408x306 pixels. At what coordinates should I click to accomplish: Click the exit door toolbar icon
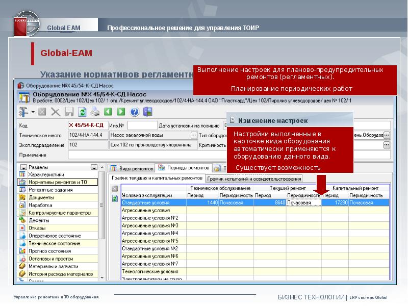148,112
